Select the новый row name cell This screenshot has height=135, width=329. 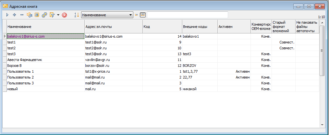tap(45, 89)
